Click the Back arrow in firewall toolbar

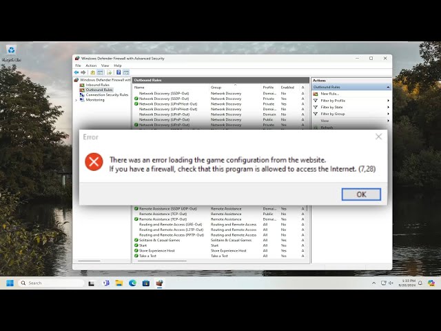[x=76, y=72]
